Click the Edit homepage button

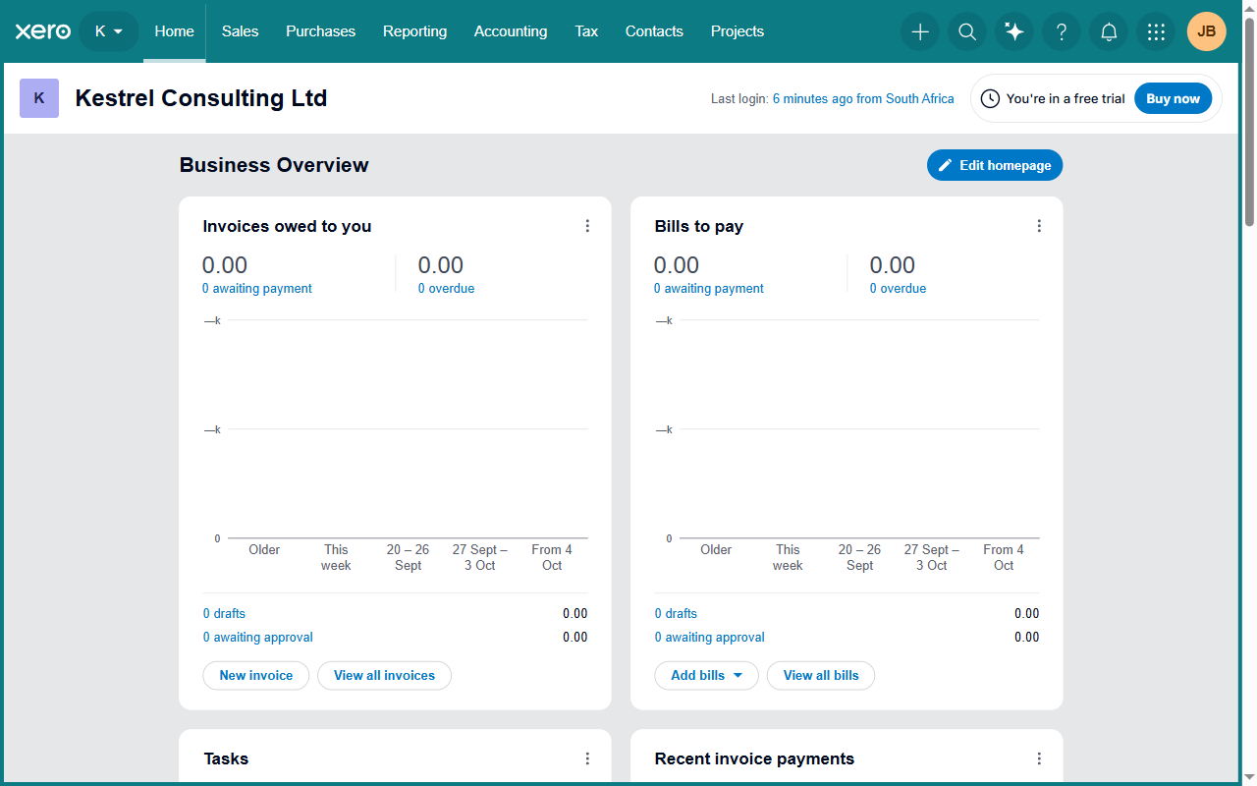point(995,165)
